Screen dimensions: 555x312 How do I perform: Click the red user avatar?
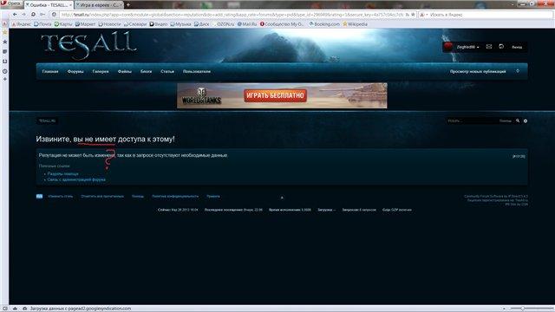tap(448, 47)
